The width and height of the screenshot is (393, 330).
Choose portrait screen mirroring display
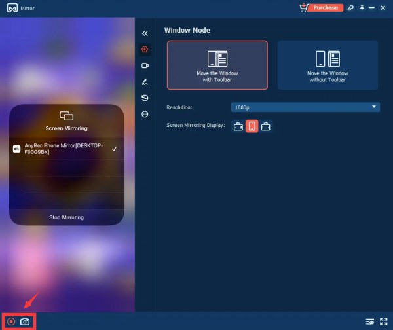pos(252,126)
